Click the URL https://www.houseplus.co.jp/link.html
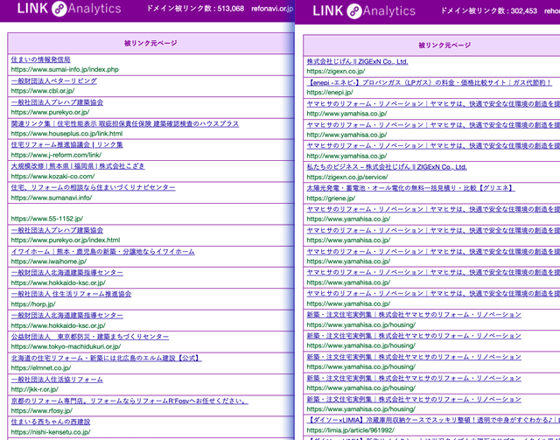Image resolution: width=560 pixels, height=440 pixels. pyautogui.click(x=66, y=134)
